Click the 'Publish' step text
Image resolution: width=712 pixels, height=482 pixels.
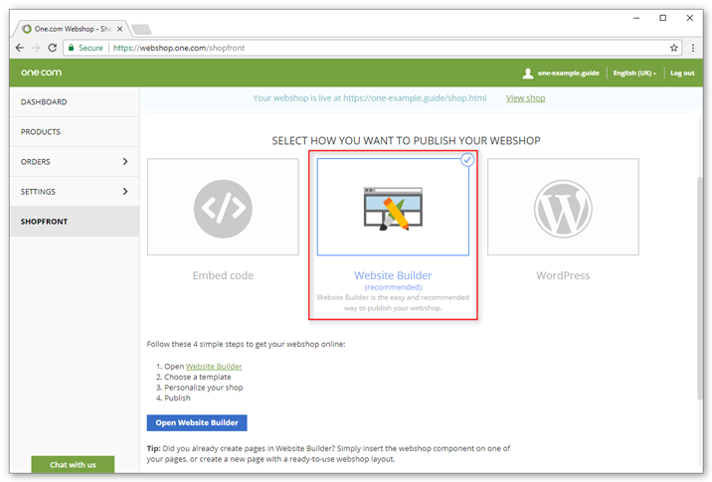[x=177, y=399]
